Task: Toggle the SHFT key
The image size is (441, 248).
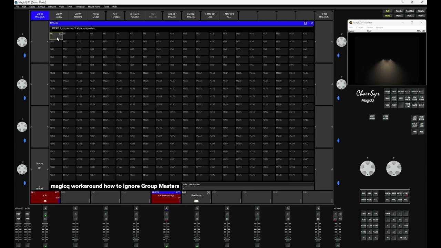Action: (x=363, y=199)
